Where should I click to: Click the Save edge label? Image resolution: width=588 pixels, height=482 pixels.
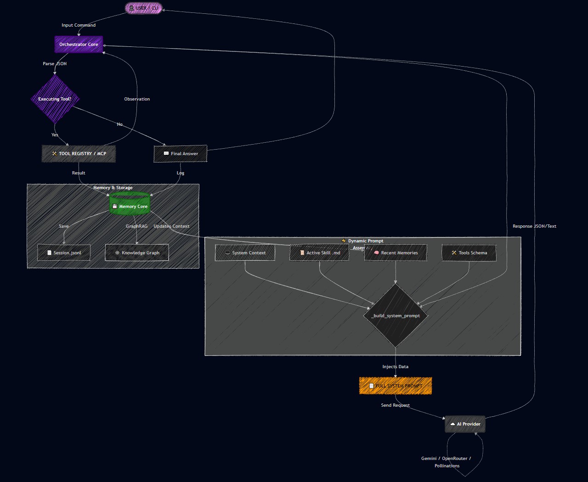pos(64,226)
